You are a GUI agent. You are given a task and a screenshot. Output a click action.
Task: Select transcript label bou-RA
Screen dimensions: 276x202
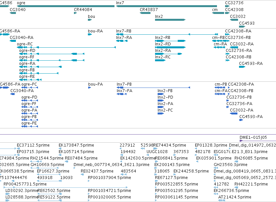click(95, 31)
